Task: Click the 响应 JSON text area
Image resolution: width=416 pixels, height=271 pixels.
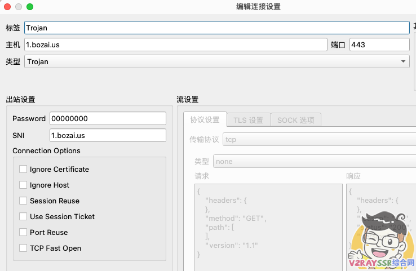Action: [x=381, y=227]
